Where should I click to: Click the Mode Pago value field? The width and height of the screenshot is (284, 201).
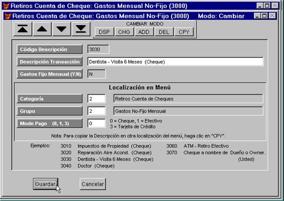coord(96,124)
